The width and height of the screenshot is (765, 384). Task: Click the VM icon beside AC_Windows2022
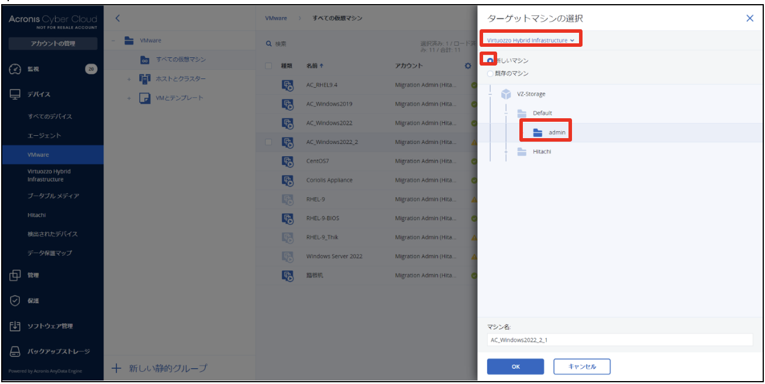288,123
